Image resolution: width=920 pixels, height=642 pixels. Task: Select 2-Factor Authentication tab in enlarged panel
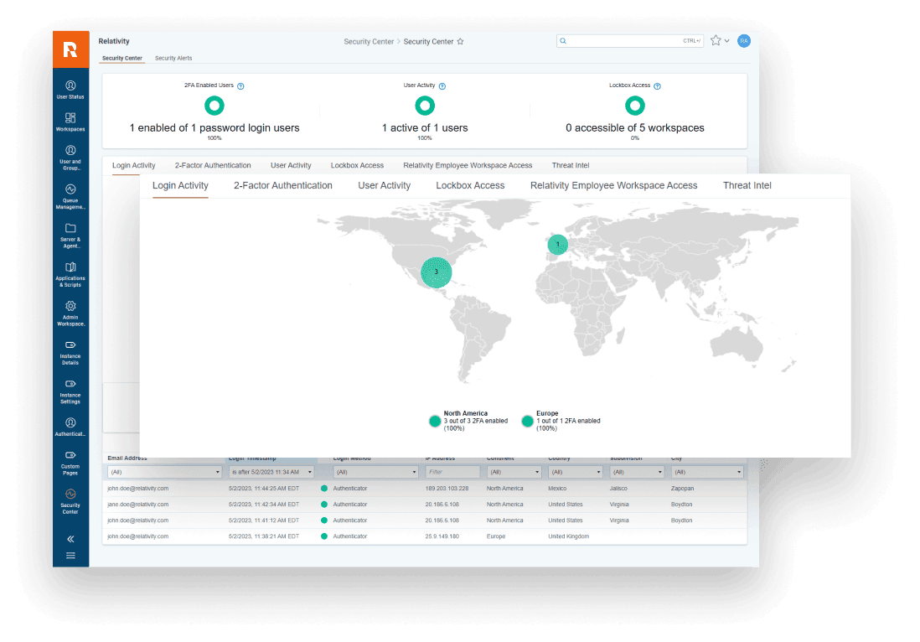click(283, 185)
